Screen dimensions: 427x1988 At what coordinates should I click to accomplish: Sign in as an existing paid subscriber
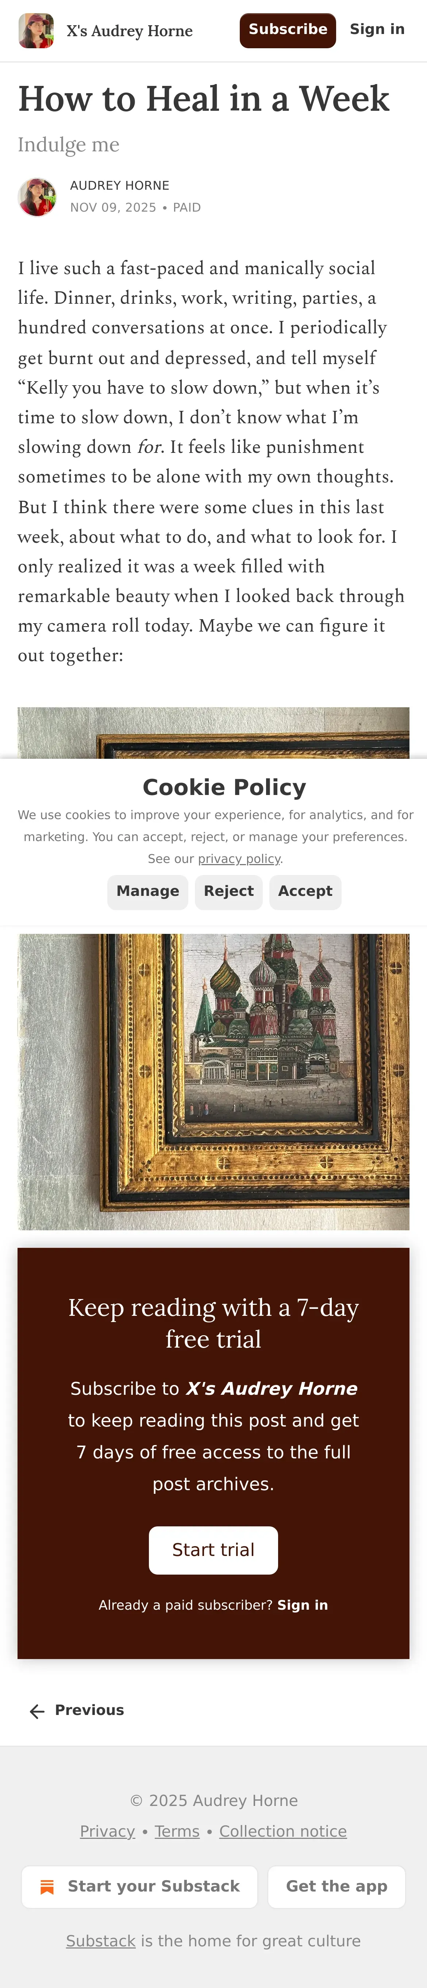303,1605
